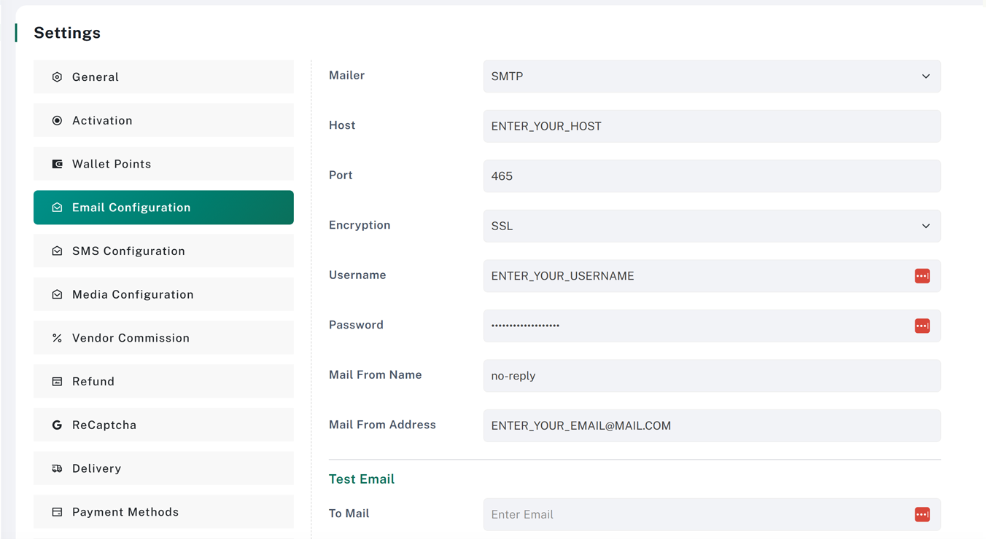
Task: Click the Media Configuration envelope icon
Action: pyautogui.click(x=57, y=294)
